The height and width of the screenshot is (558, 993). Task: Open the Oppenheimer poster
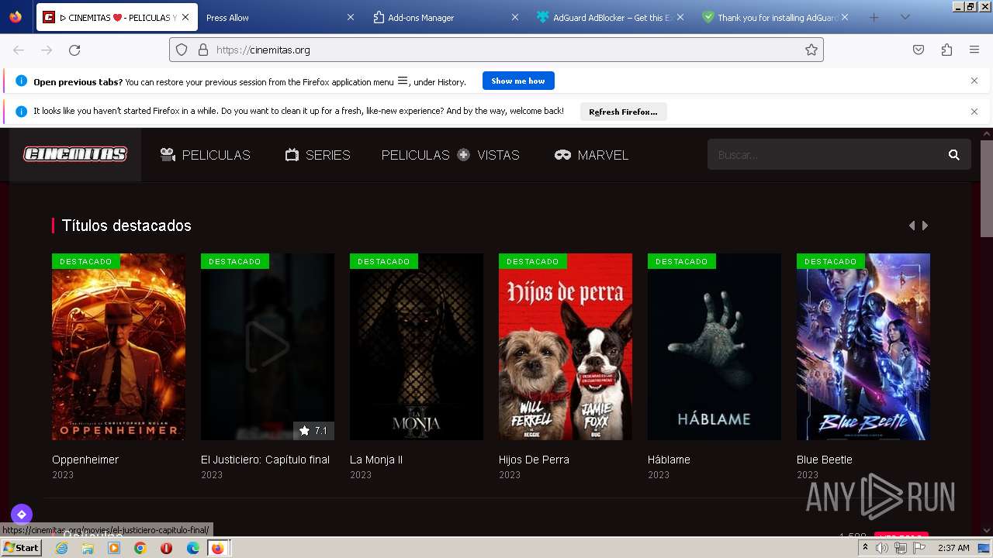point(119,346)
